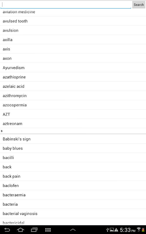Expand the bottom bar up-arrow handle
The image size is (146, 234).
(x=73, y=230)
